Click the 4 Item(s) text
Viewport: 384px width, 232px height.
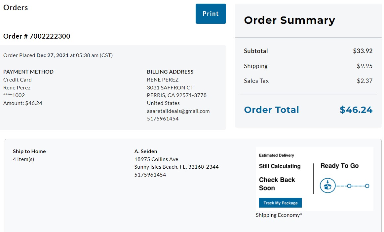point(23,159)
